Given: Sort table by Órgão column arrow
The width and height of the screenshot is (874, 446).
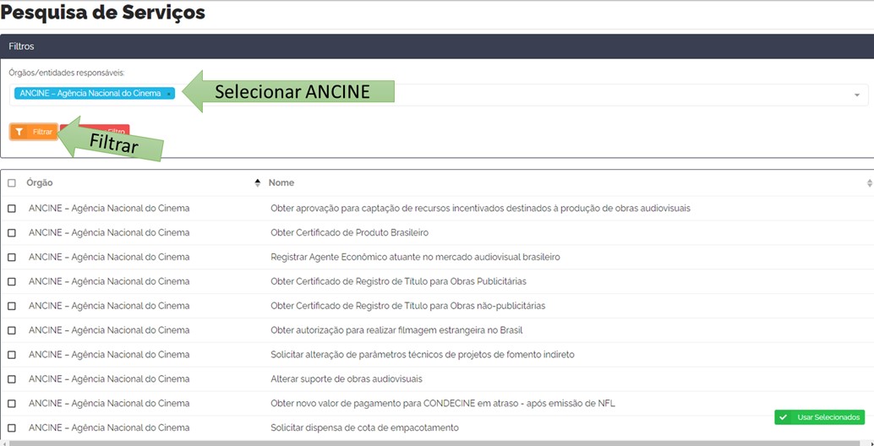Looking at the screenshot, I should tap(257, 183).
